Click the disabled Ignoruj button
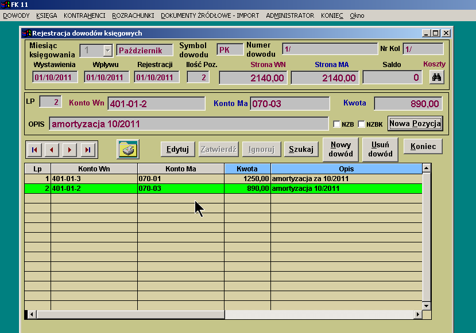The image size is (476, 333). [x=261, y=149]
